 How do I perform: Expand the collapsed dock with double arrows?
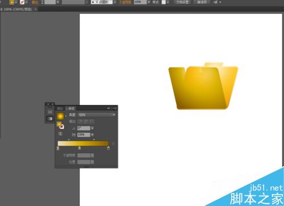click(x=48, y=104)
